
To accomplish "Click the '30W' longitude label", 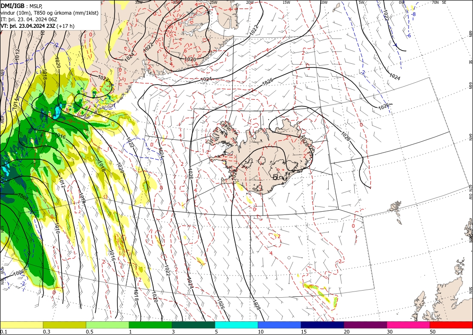I will 176,2.
